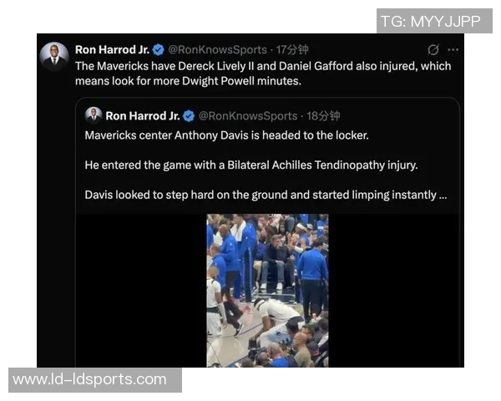This screenshot has height=401, width=501.
Task: Click the small avatar in the quoted tweet
Action: pyautogui.click(x=94, y=115)
